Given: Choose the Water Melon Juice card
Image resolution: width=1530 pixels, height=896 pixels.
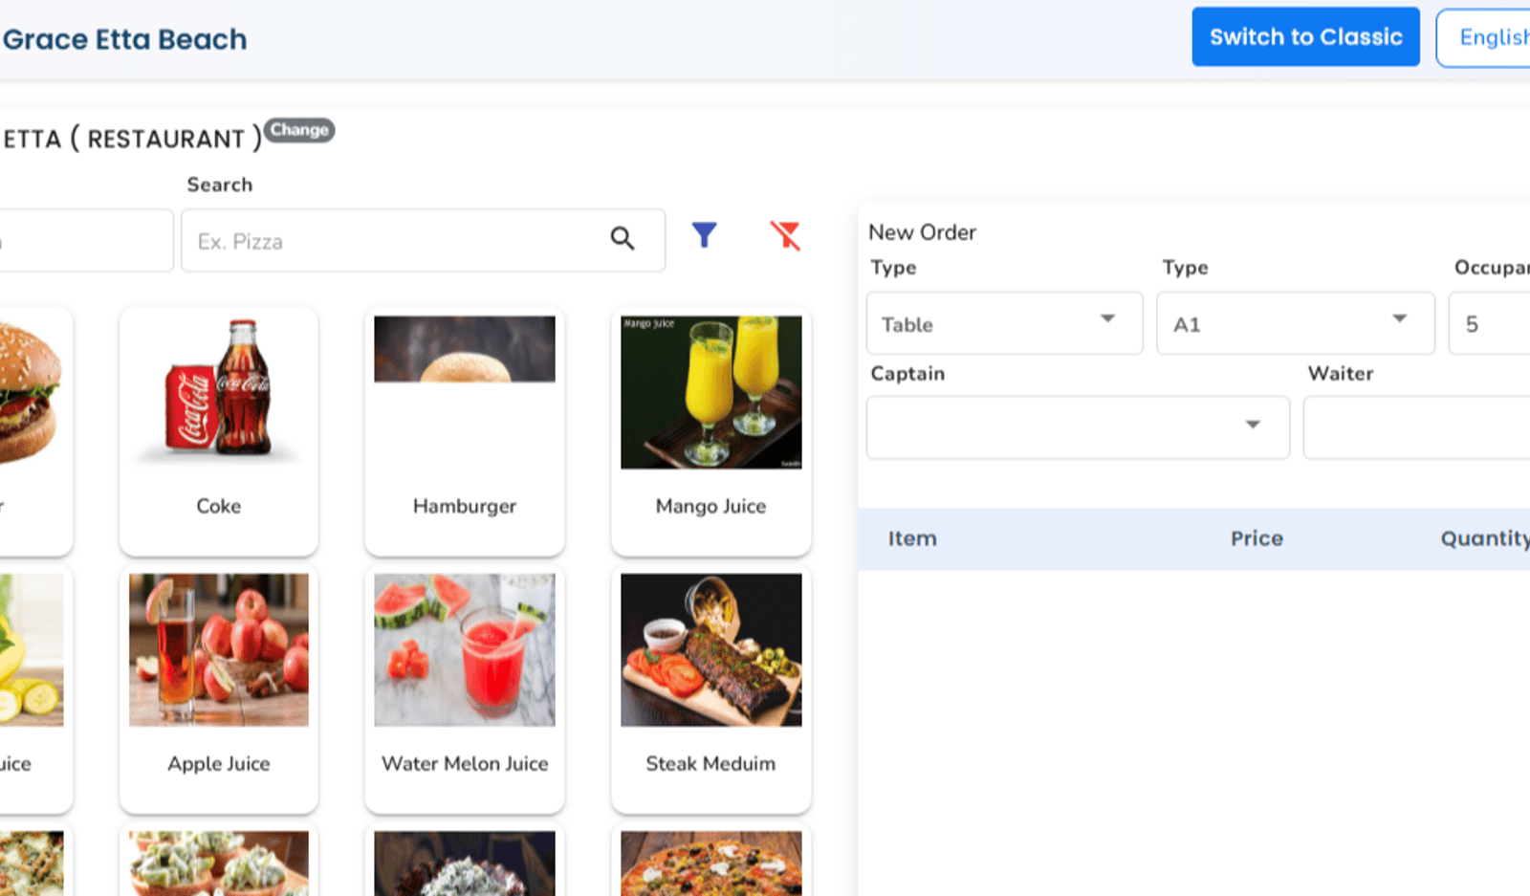Looking at the screenshot, I should click(465, 688).
